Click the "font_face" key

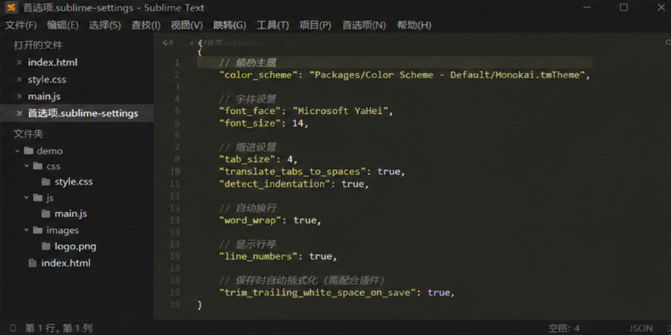(x=250, y=111)
